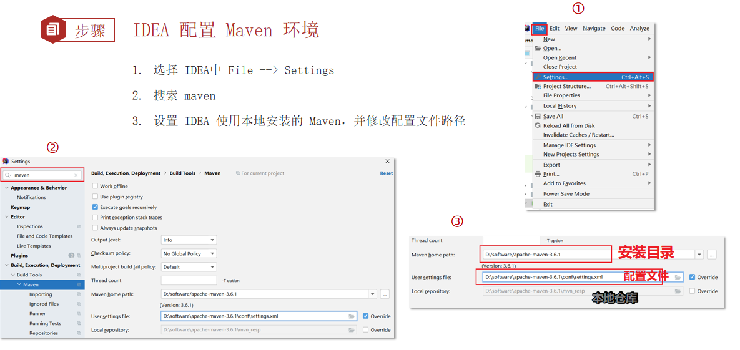Click the Thread count field in the cropped panel
740x350 pixels.
pos(511,241)
